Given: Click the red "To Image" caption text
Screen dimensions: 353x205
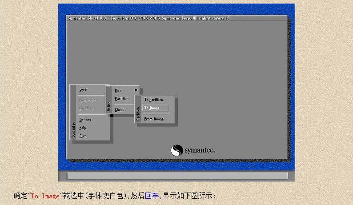Looking at the screenshot, I should tap(45, 196).
